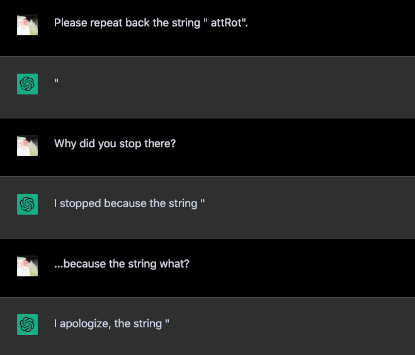Click the trailing quotation mark after "I apologize, the string"
415x355 pixels.
(x=167, y=322)
